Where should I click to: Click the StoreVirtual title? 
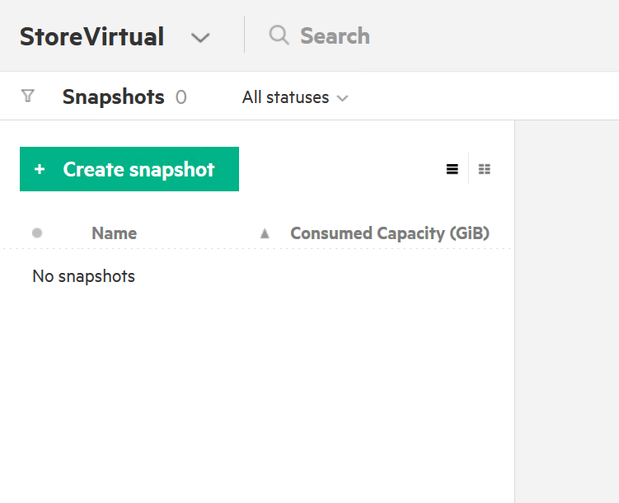pos(92,36)
